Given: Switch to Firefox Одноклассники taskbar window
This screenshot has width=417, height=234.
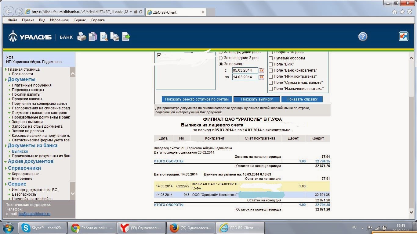Looking at the screenshot, I should pyautogui.click(x=191, y=228).
